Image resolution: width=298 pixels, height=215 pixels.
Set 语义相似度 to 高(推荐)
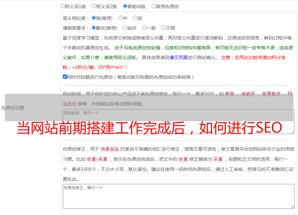(x=94, y=18)
